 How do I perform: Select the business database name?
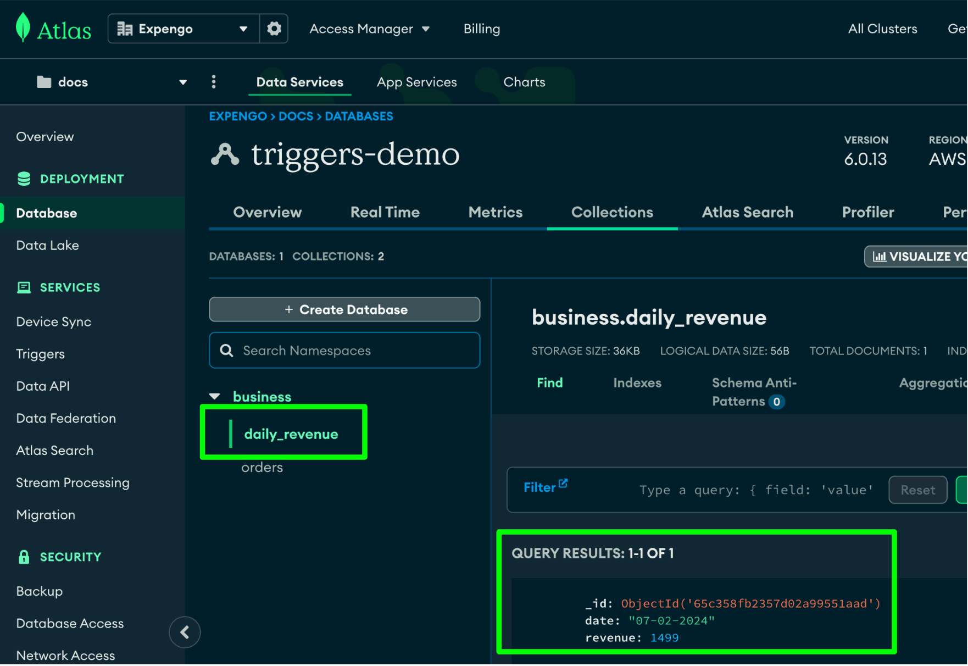click(262, 397)
